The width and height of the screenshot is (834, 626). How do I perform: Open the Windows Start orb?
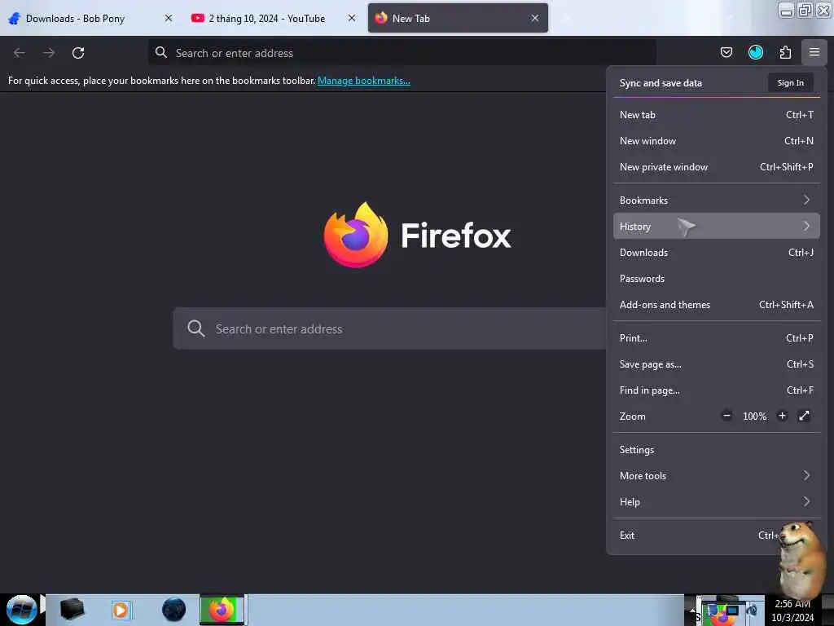click(21, 610)
